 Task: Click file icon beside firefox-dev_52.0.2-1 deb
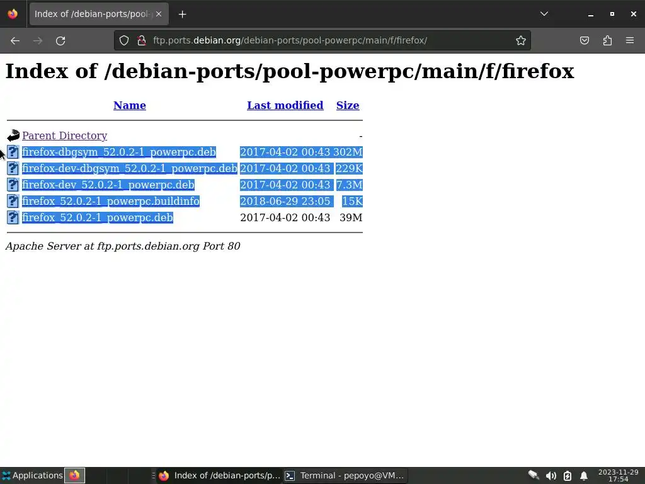(13, 185)
